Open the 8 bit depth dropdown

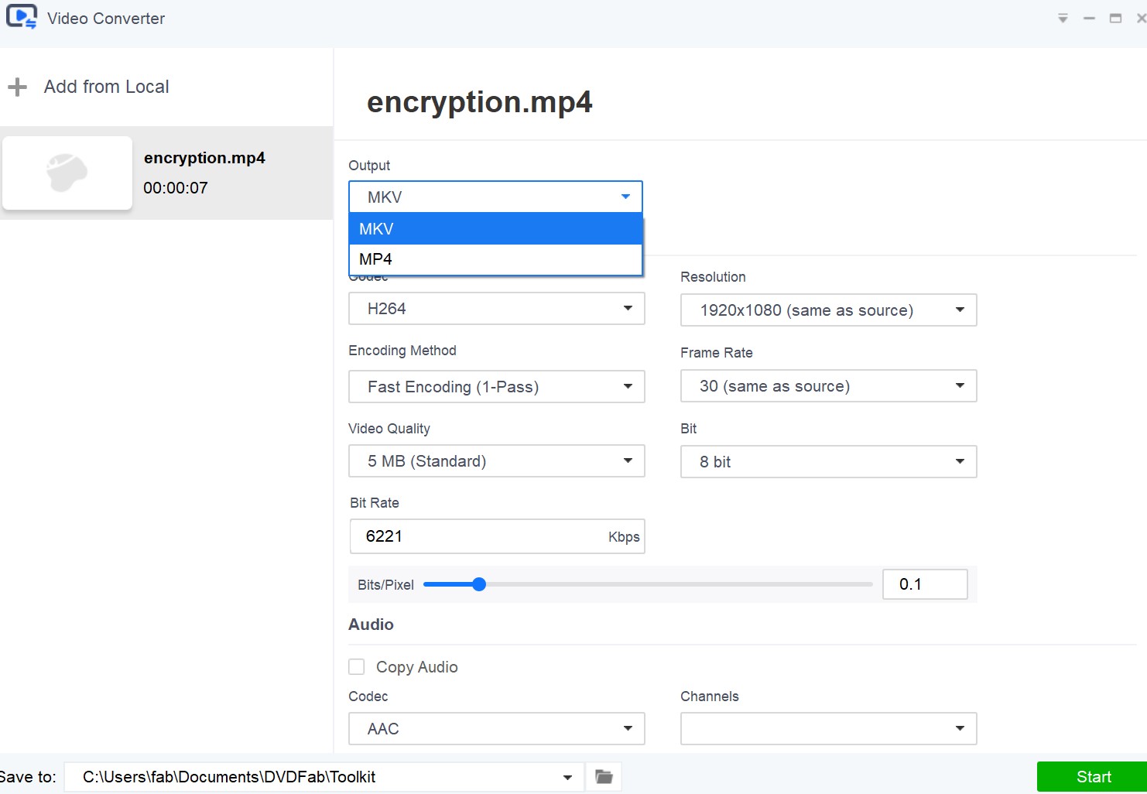pyautogui.click(x=828, y=462)
